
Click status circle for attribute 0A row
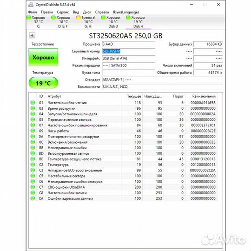(x=33, y=136)
